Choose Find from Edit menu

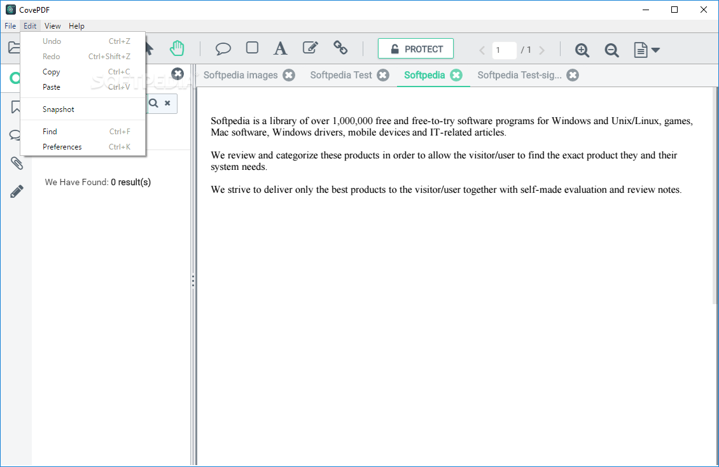[x=83, y=132]
